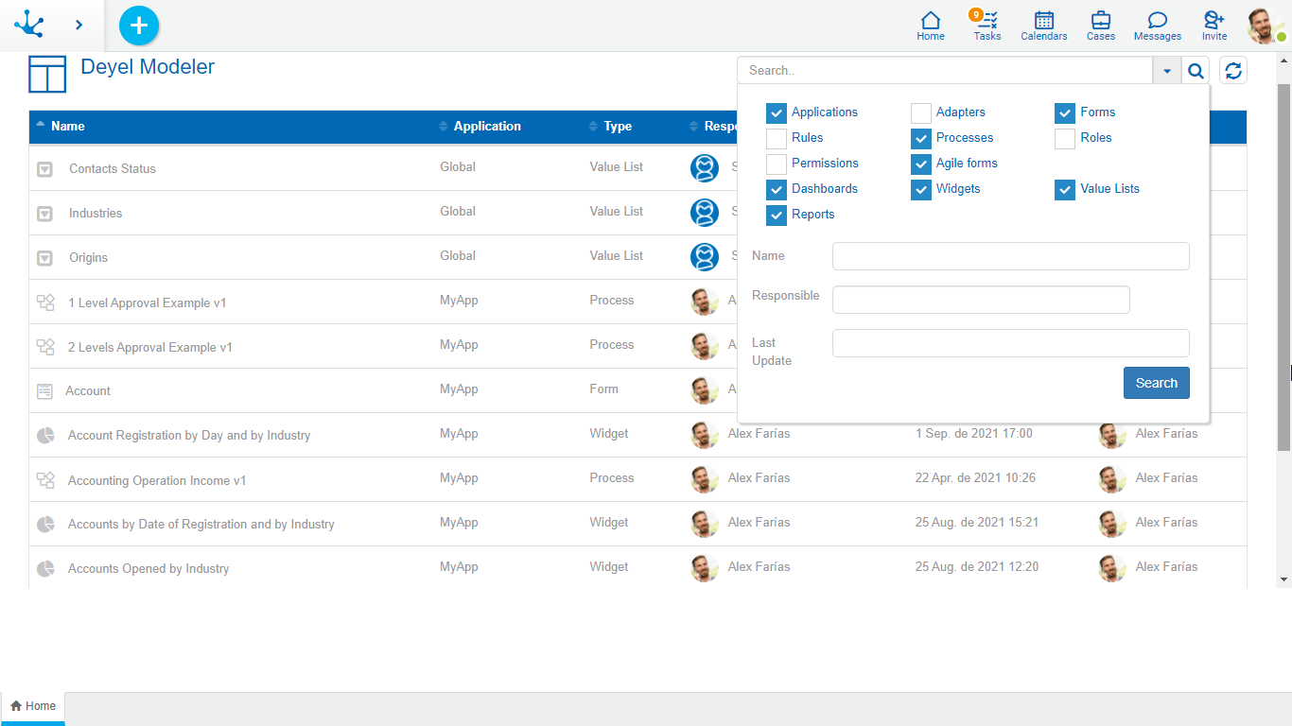Image resolution: width=1292 pixels, height=726 pixels.
Task: Check the Roles checkbox
Action: pos(1065,139)
